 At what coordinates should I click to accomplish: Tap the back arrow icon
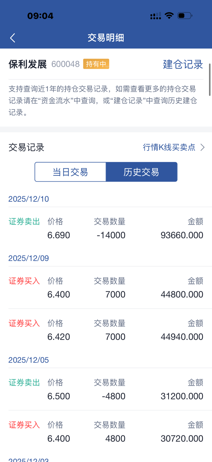click(12, 38)
